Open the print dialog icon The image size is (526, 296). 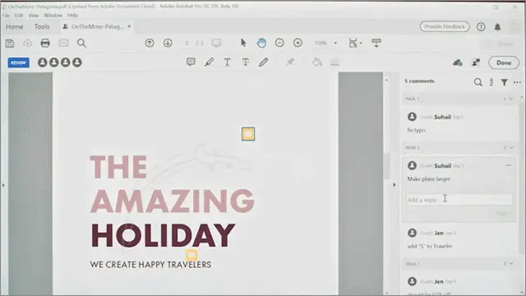click(x=45, y=43)
